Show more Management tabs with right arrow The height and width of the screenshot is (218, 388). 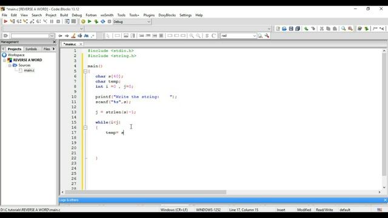pyautogui.click(x=54, y=49)
